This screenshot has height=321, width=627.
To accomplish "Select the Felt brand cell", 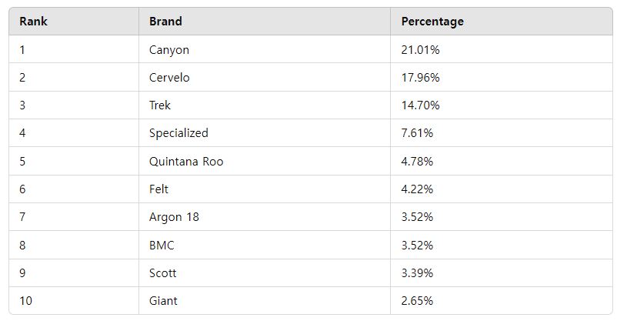I will (159, 189).
